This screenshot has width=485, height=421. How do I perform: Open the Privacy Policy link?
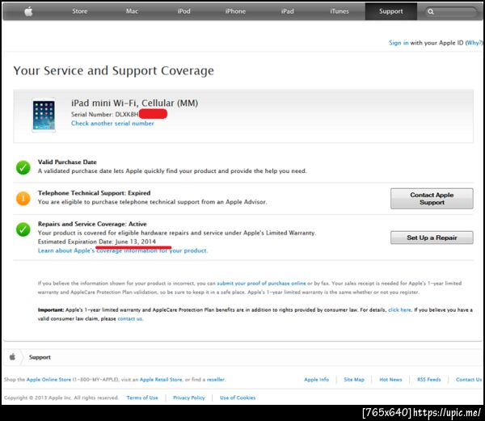(189, 398)
